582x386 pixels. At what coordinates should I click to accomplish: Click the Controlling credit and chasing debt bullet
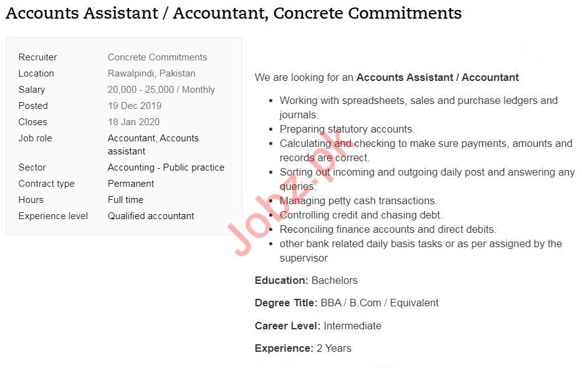click(x=361, y=215)
